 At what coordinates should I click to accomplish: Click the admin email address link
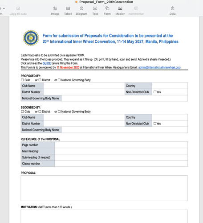point(159,67)
